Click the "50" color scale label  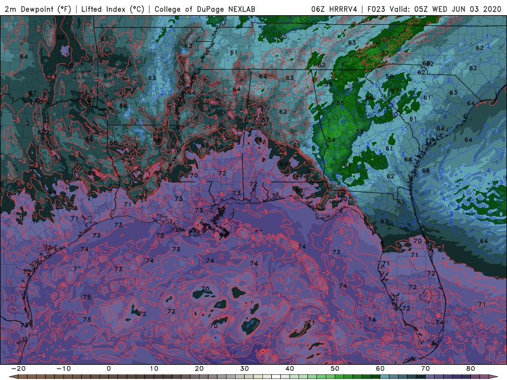[x=335, y=369]
